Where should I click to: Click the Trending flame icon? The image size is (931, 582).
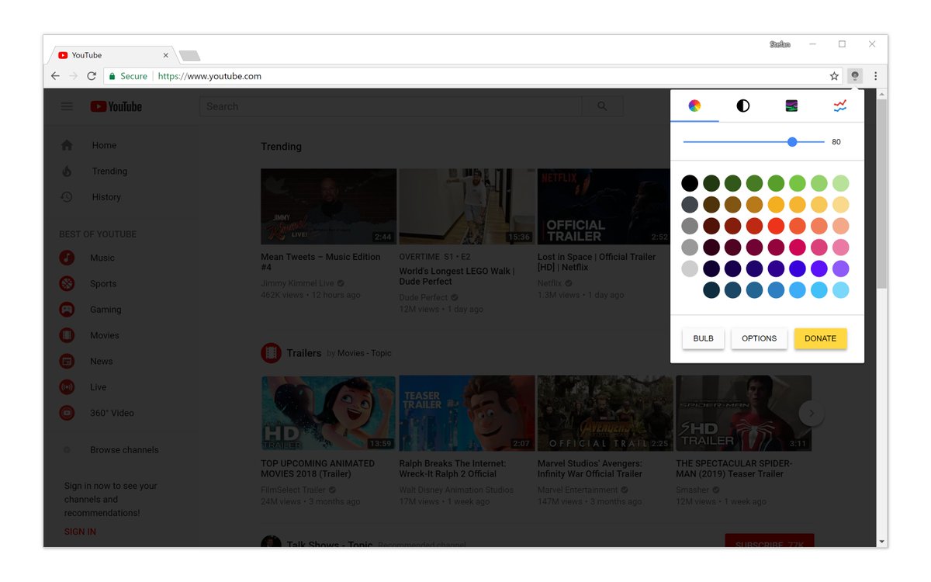67,171
